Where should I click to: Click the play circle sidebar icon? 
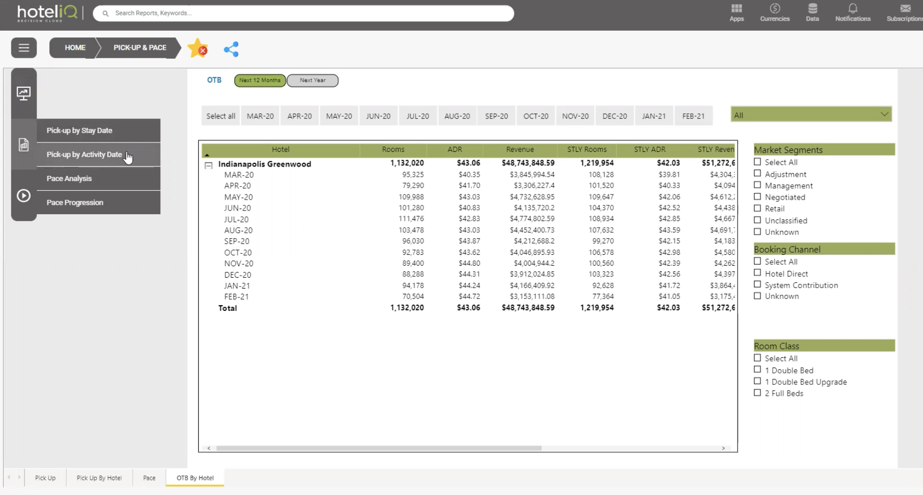click(23, 196)
